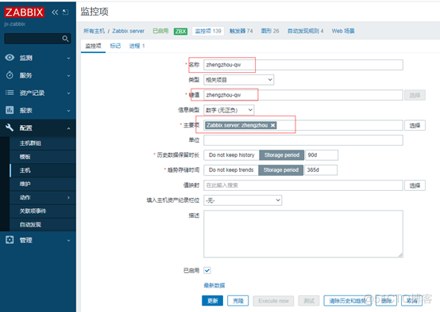Select 'Do not keep history' option
Screen dimensions: 440x312
(231, 155)
